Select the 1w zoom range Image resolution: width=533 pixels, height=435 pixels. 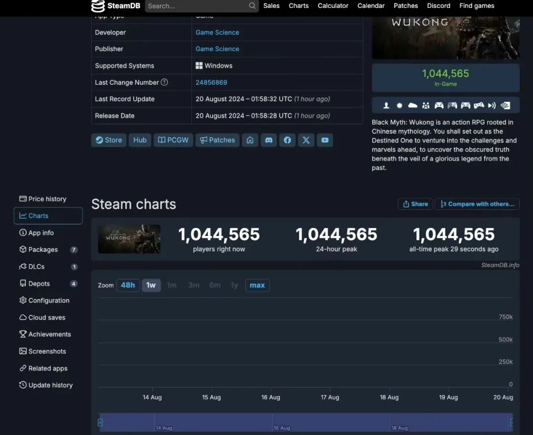click(151, 285)
